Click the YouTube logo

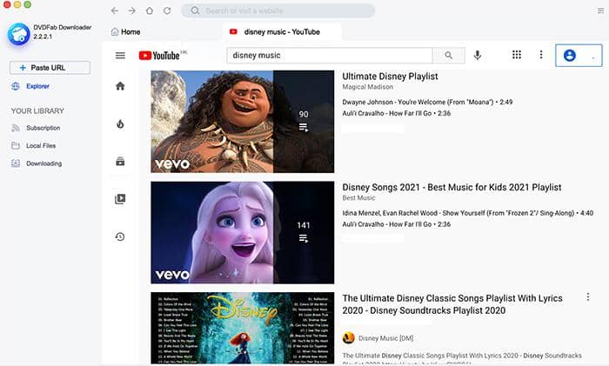(x=159, y=56)
